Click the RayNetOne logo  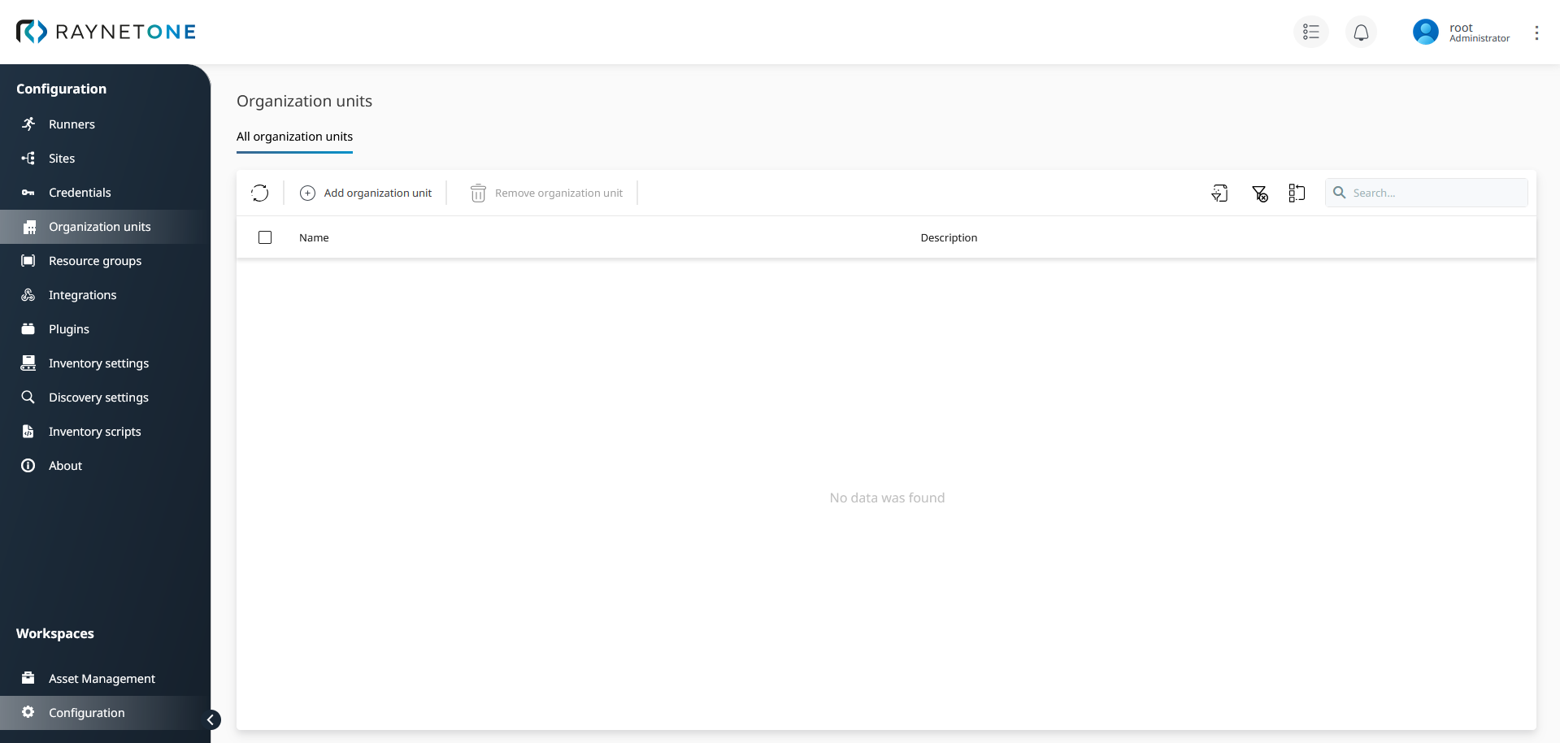click(106, 32)
